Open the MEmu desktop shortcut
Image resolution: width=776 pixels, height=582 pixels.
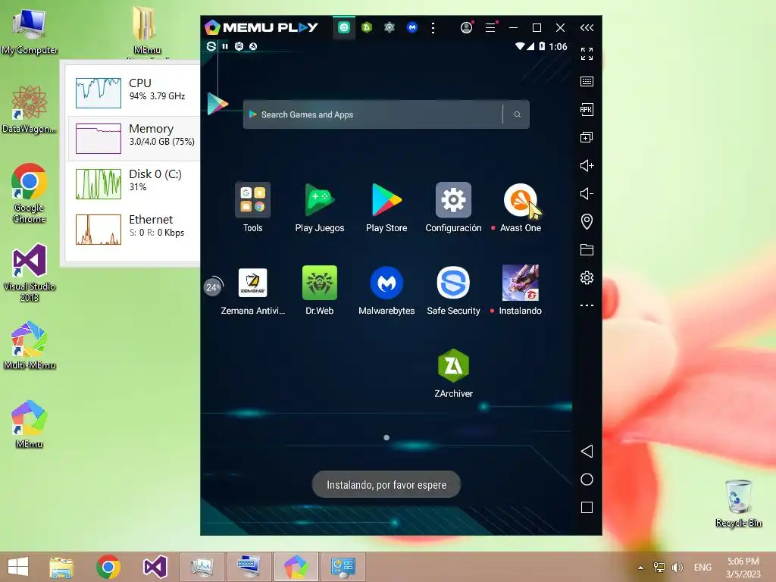pos(30,424)
